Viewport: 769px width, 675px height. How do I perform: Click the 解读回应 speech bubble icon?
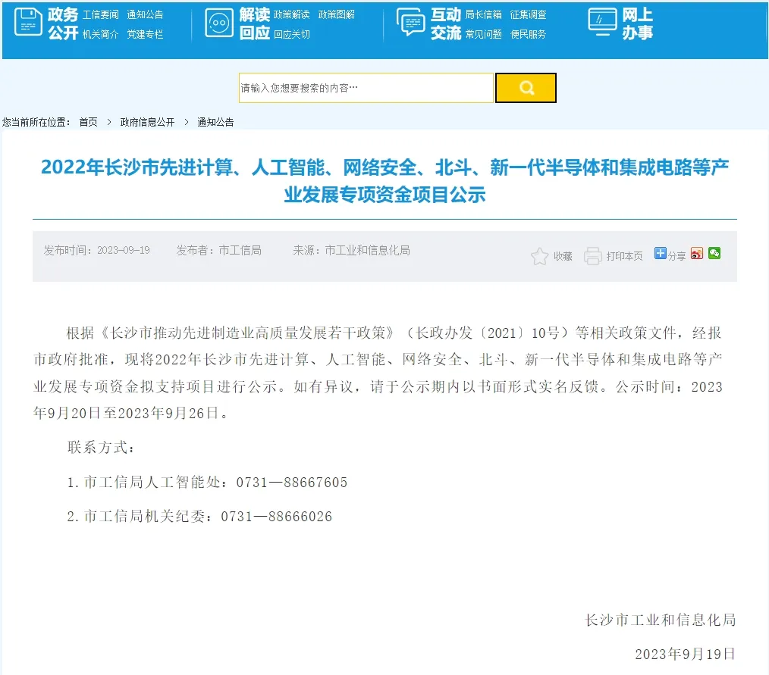pos(219,23)
